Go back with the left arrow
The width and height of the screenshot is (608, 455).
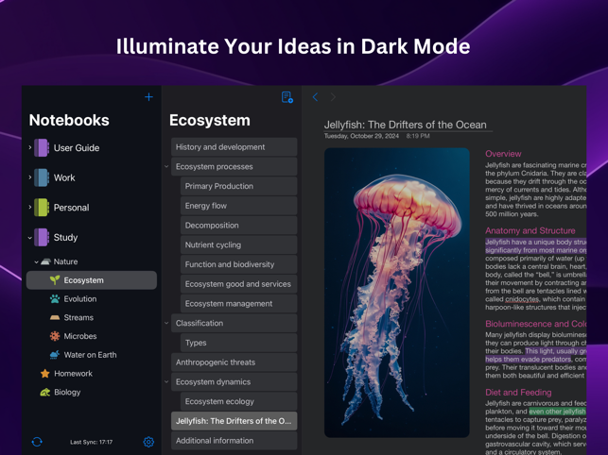coord(315,97)
